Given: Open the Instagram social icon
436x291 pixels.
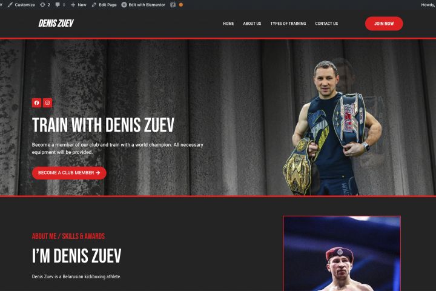Looking at the screenshot, I should tap(48, 102).
